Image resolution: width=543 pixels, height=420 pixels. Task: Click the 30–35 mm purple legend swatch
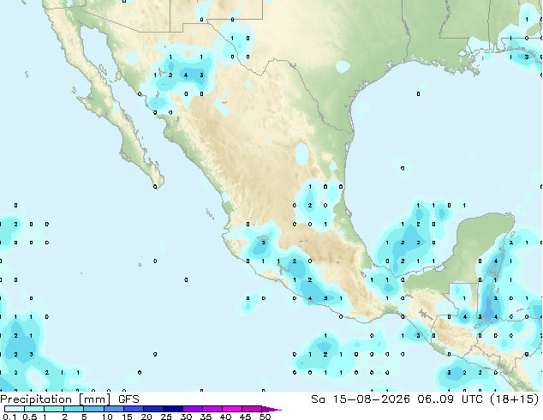[x=193, y=409]
